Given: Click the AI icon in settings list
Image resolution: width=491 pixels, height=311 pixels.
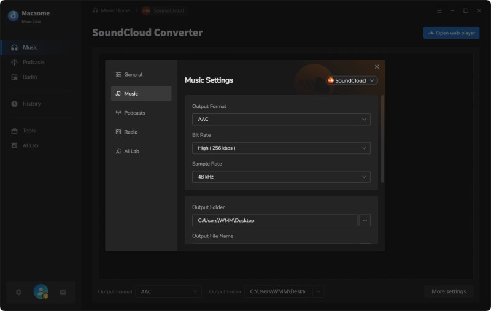Looking at the screenshot, I should (x=118, y=152).
